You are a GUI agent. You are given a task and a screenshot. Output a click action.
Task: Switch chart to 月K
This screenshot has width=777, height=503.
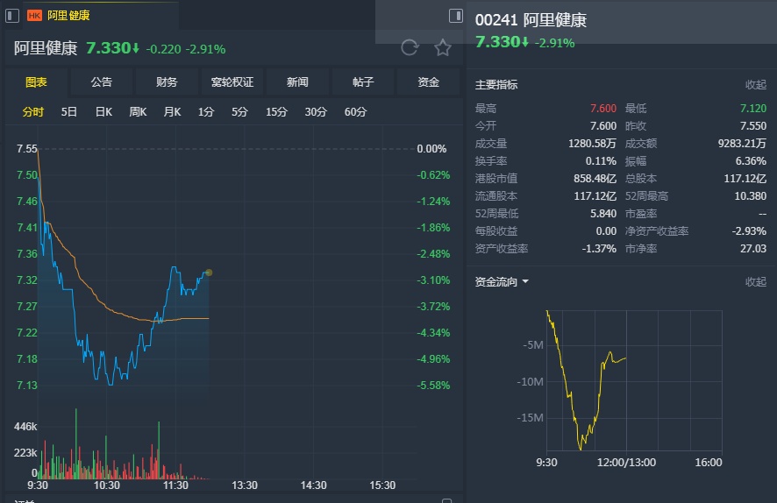click(x=172, y=112)
